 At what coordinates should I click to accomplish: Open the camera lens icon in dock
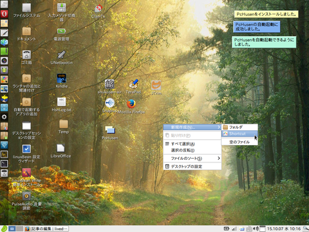point(5,61)
